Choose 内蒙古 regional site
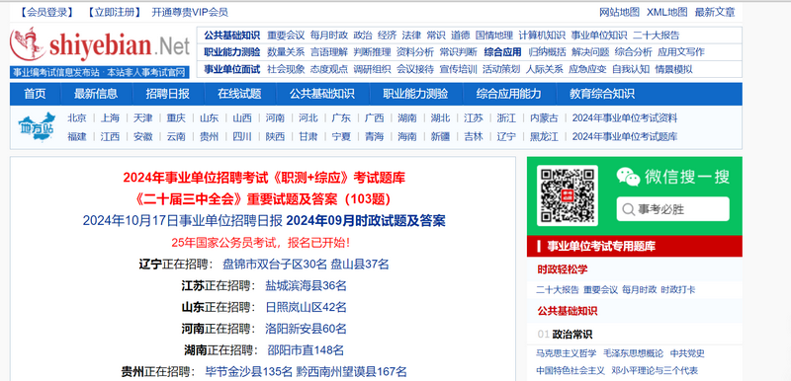The width and height of the screenshot is (791, 381). point(544,118)
